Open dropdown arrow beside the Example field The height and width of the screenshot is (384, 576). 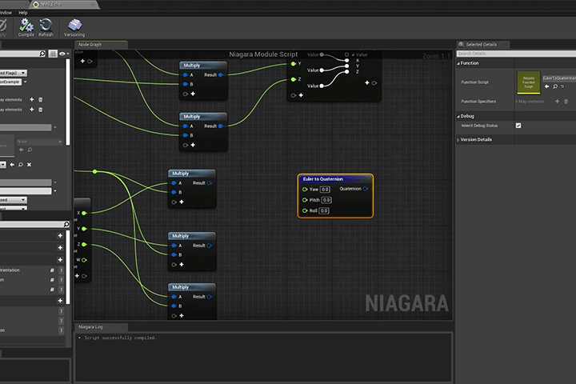pyautogui.click(x=25, y=82)
